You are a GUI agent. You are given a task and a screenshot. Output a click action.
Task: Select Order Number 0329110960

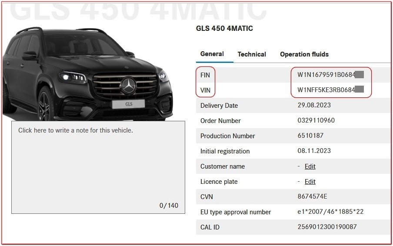click(316, 120)
